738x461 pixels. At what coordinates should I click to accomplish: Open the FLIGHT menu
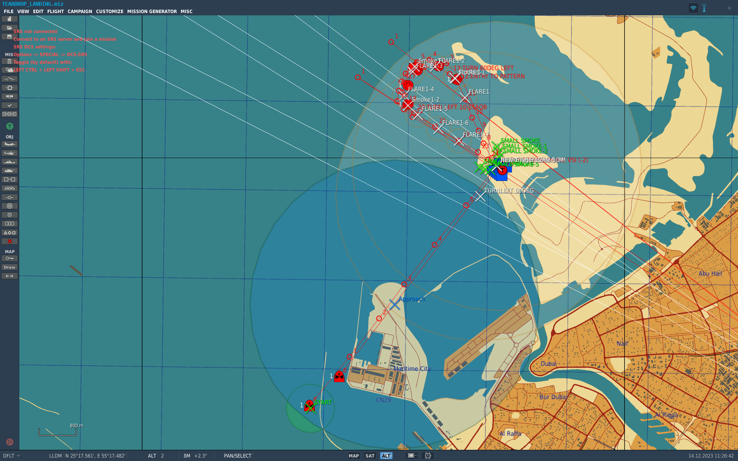click(x=55, y=12)
